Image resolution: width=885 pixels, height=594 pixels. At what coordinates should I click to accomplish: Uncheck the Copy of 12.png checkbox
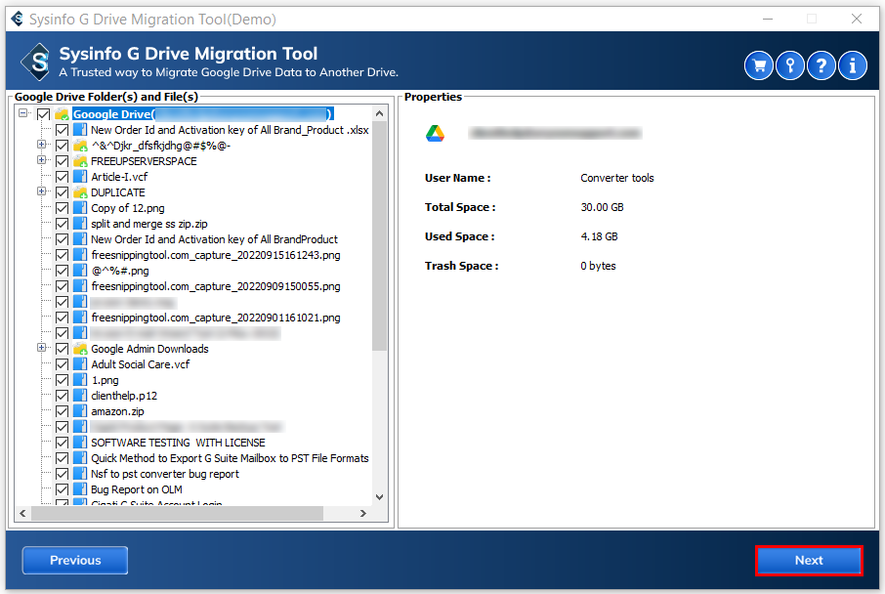coord(62,208)
